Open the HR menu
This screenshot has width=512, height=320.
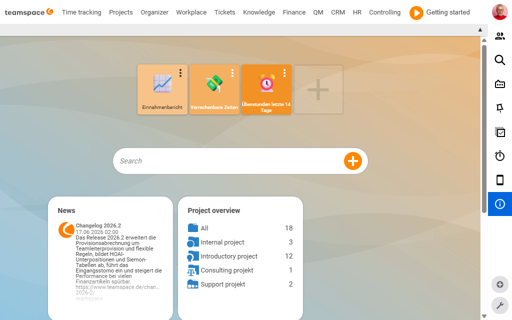[x=357, y=12]
